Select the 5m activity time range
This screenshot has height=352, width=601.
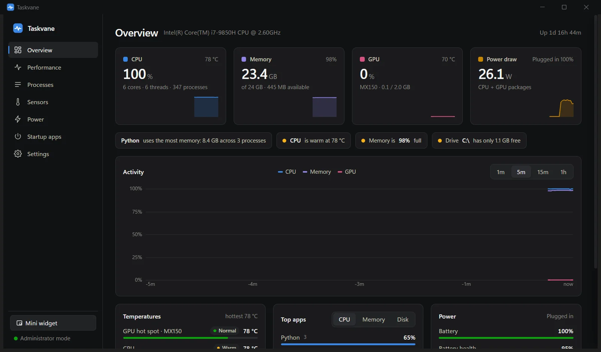[521, 172]
